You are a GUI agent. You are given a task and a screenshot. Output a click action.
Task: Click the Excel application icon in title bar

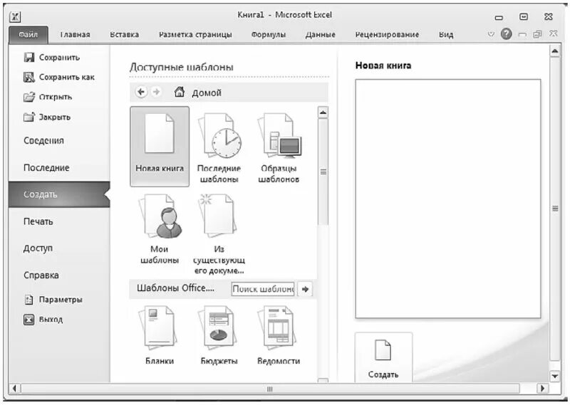(15, 16)
